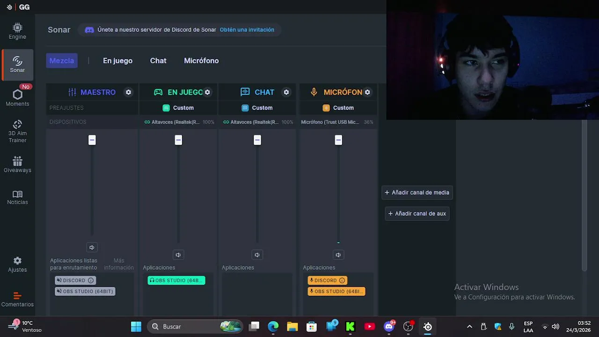Open Micrófono channel settings gear

click(x=367, y=92)
